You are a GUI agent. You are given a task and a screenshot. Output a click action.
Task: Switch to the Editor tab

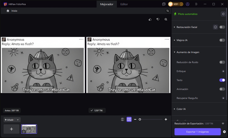tap(124, 4)
